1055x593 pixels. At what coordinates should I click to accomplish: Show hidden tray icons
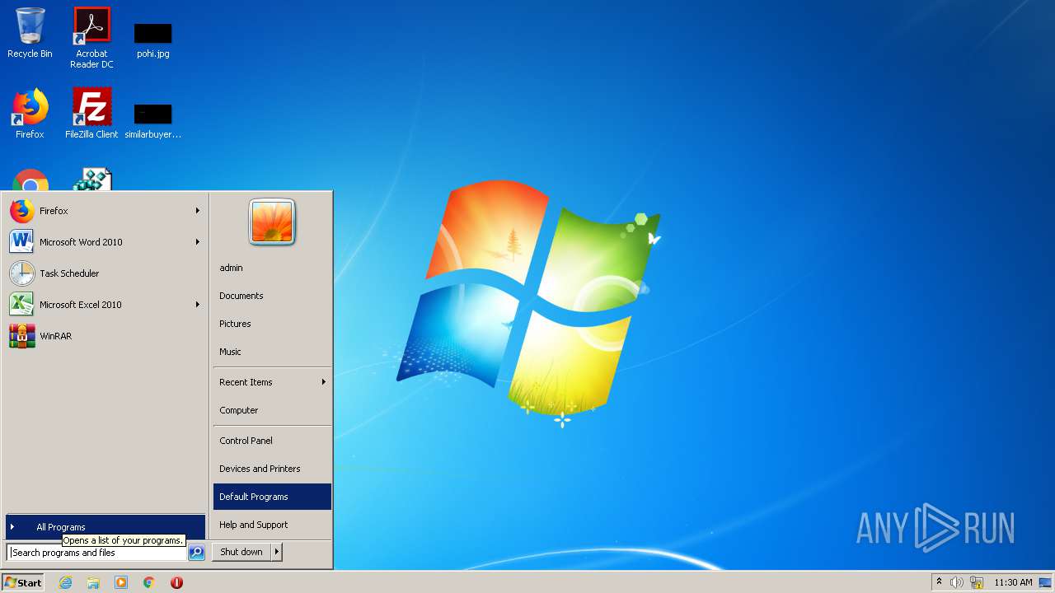939,582
